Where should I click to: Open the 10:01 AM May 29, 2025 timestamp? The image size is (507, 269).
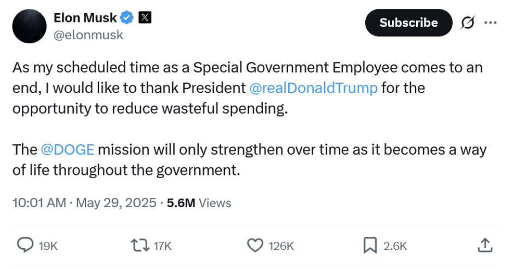[x=84, y=203]
